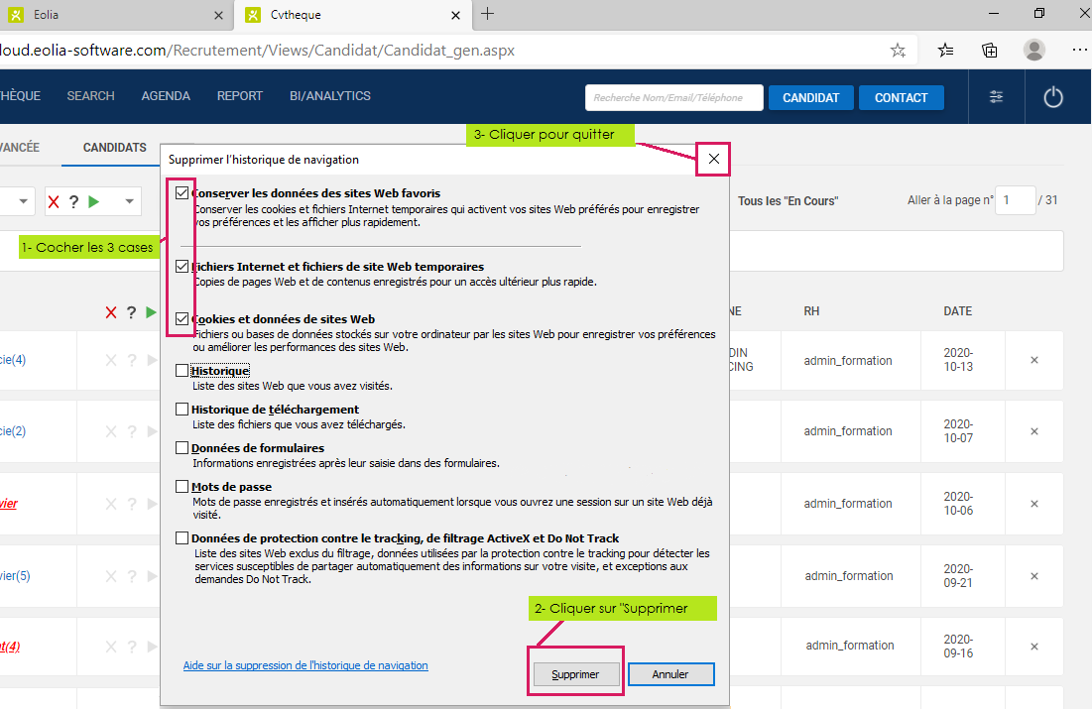The width and height of the screenshot is (1092, 710).
Task: Click the Annuler button
Action: pos(670,674)
